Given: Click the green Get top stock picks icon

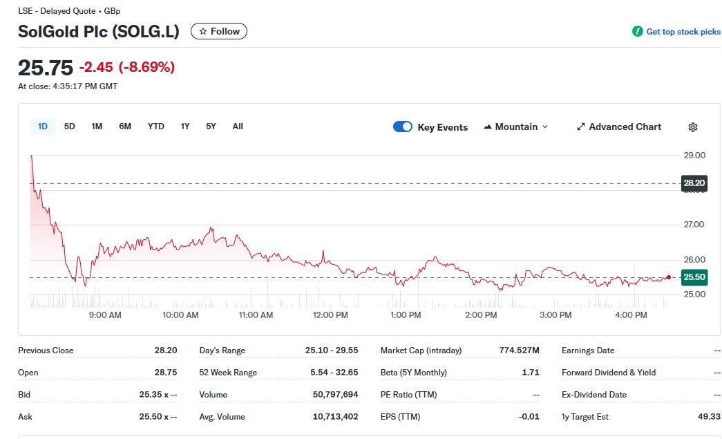Looking at the screenshot, I should click(x=636, y=31).
